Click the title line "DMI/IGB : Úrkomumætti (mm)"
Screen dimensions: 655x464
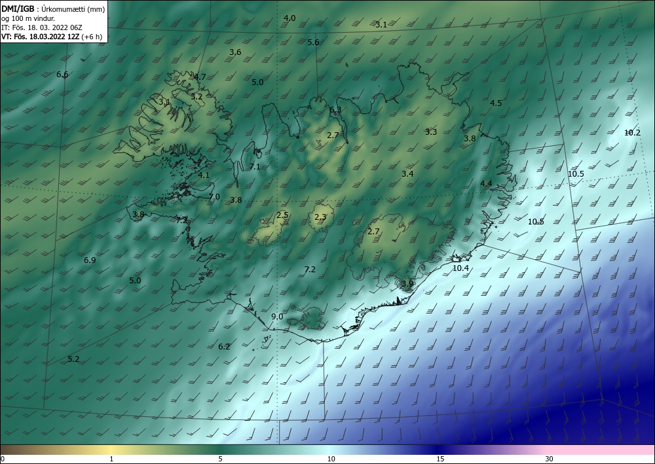(53, 9)
